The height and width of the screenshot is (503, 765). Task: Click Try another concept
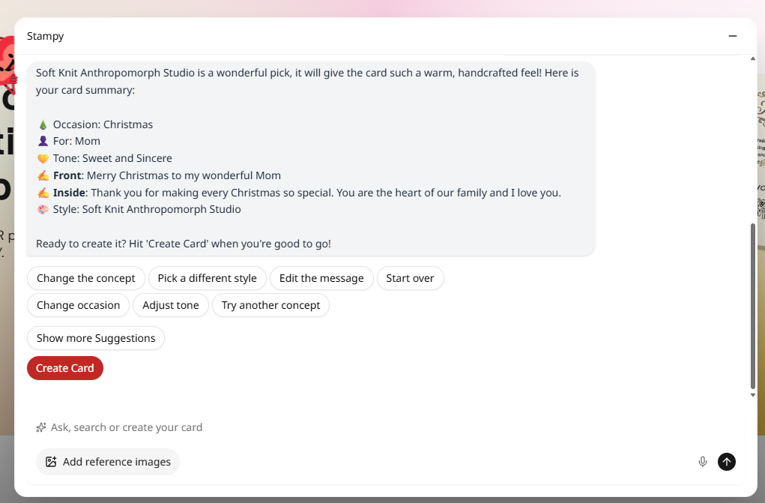tap(270, 305)
